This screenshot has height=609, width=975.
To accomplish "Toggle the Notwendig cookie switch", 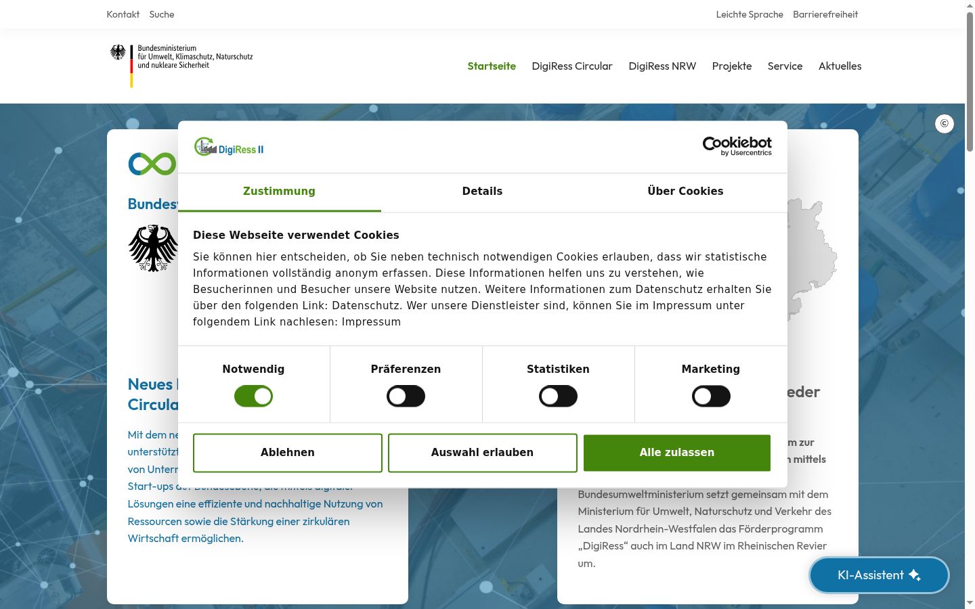I will coord(253,396).
